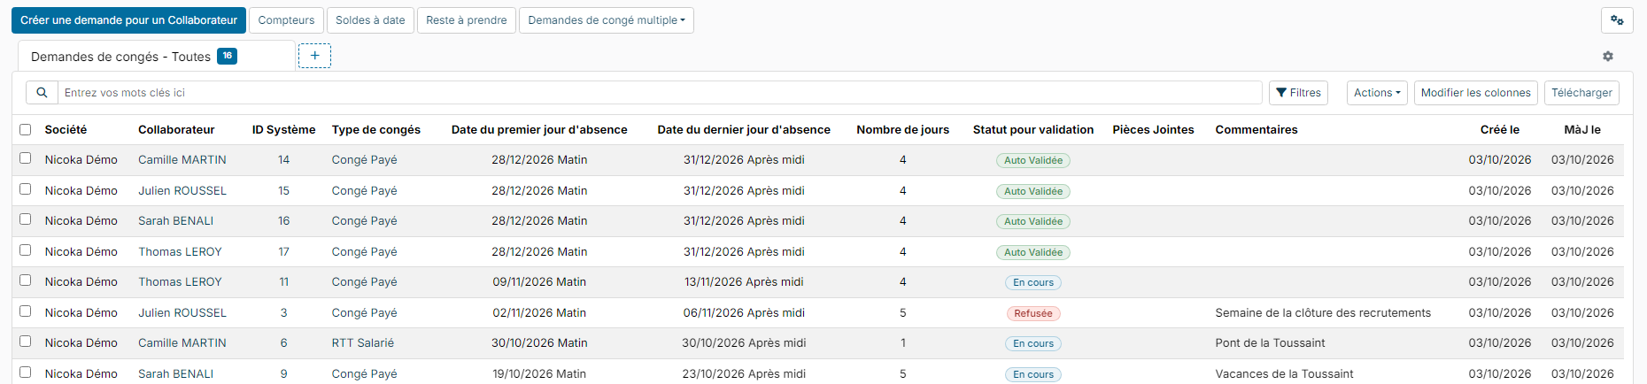Click the Télécharger button
Viewport: 1647px width, 384px height.
[x=1581, y=93]
